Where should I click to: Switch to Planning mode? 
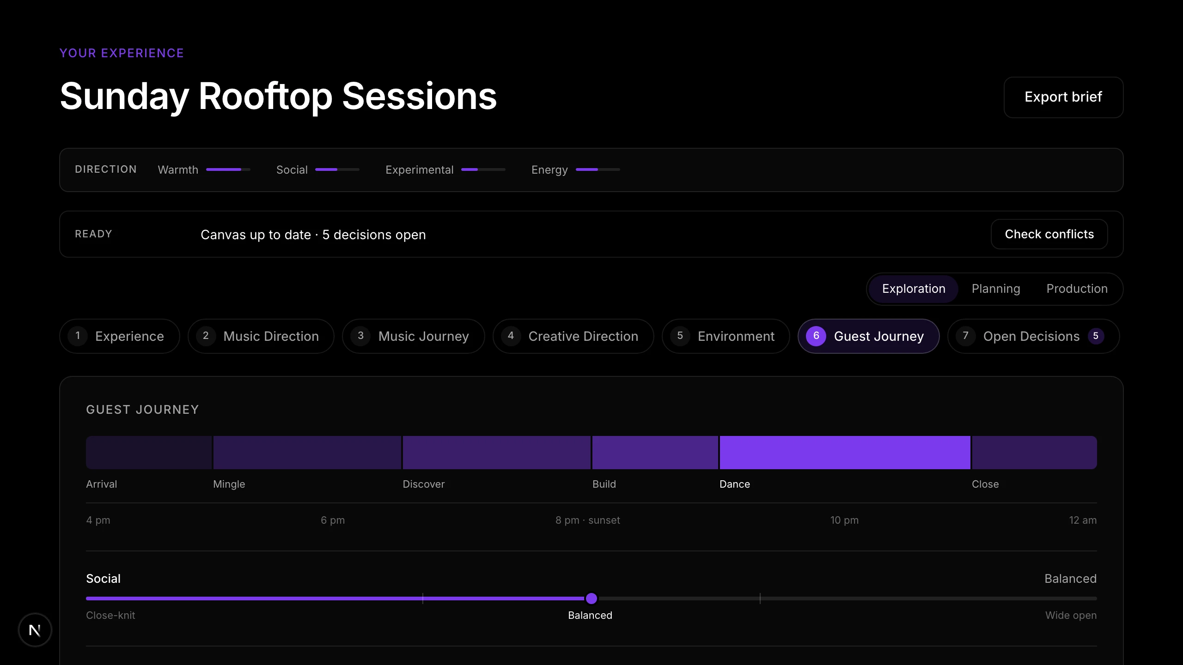click(x=996, y=289)
